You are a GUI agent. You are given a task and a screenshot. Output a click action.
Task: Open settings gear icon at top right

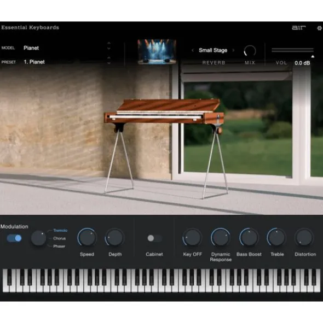(x=319, y=28)
